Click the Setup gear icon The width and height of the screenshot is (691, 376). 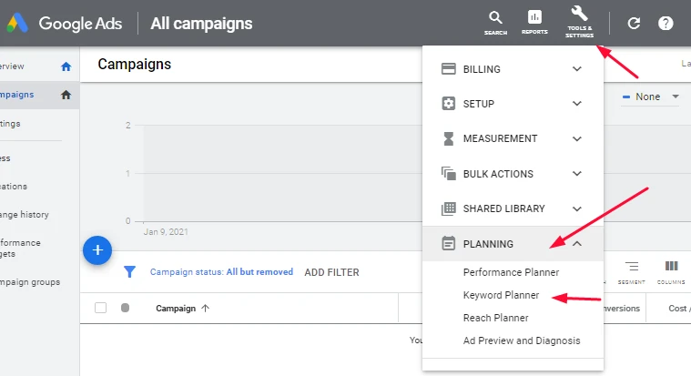point(448,104)
